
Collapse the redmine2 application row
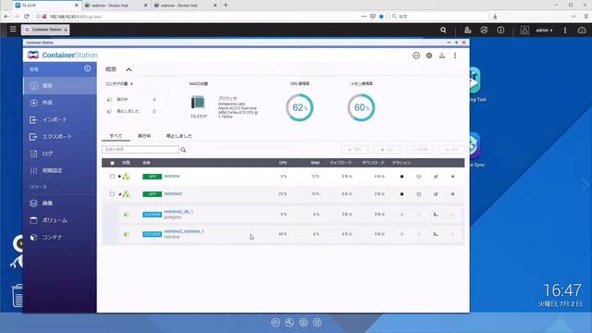pyautogui.click(x=119, y=194)
